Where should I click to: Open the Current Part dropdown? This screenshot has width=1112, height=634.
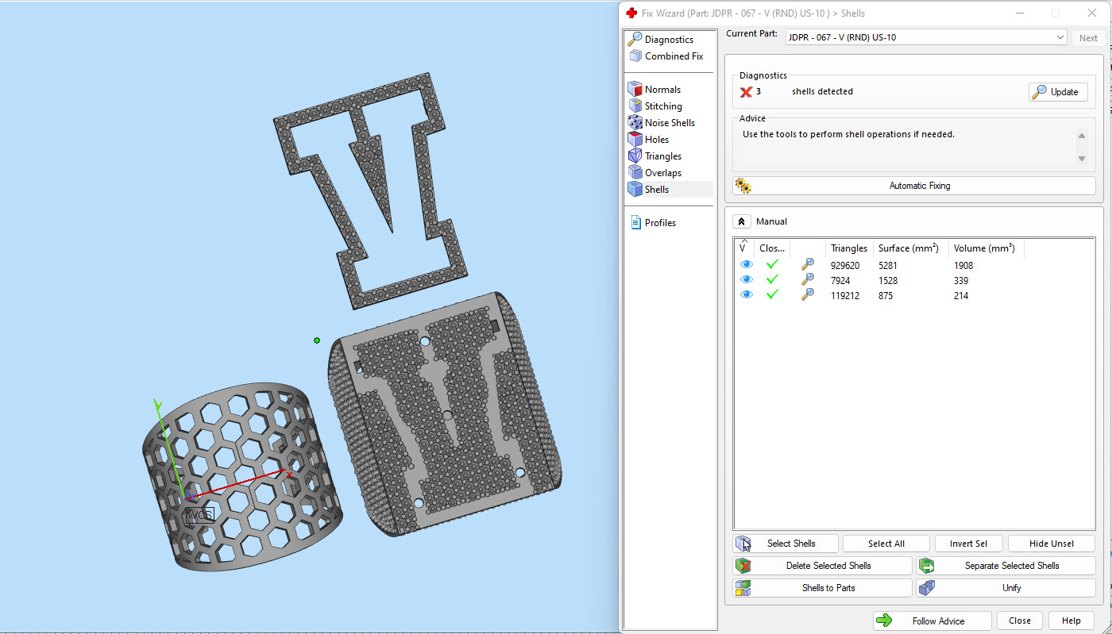(x=926, y=37)
